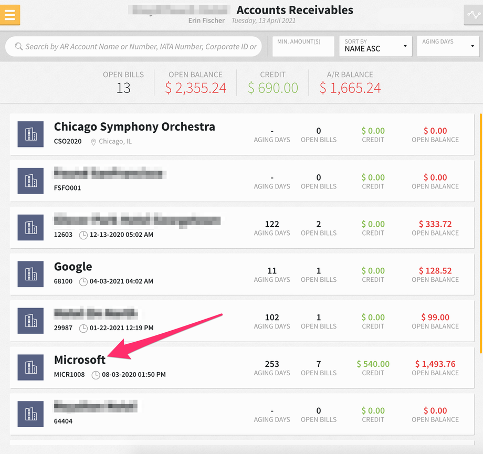
Task: Click Google's $ 128.52 open balance
Action: 435,271
